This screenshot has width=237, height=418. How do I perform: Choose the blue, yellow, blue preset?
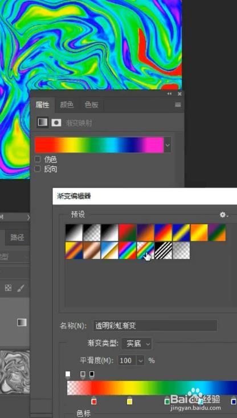click(x=181, y=233)
